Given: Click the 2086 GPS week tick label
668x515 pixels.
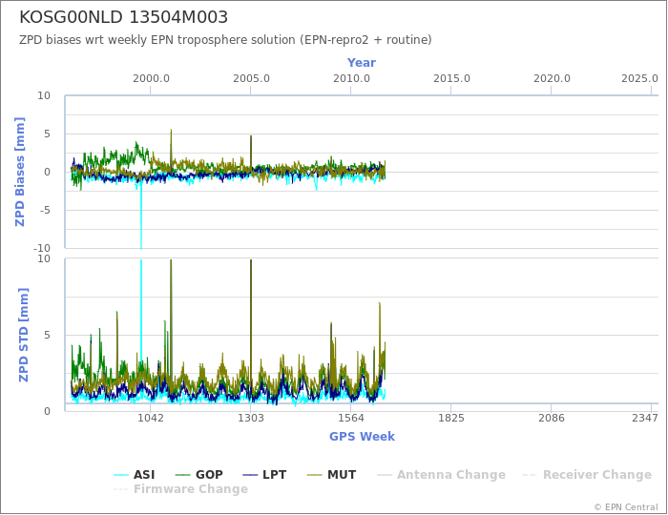Looking at the screenshot, I should pyautogui.click(x=552, y=418).
